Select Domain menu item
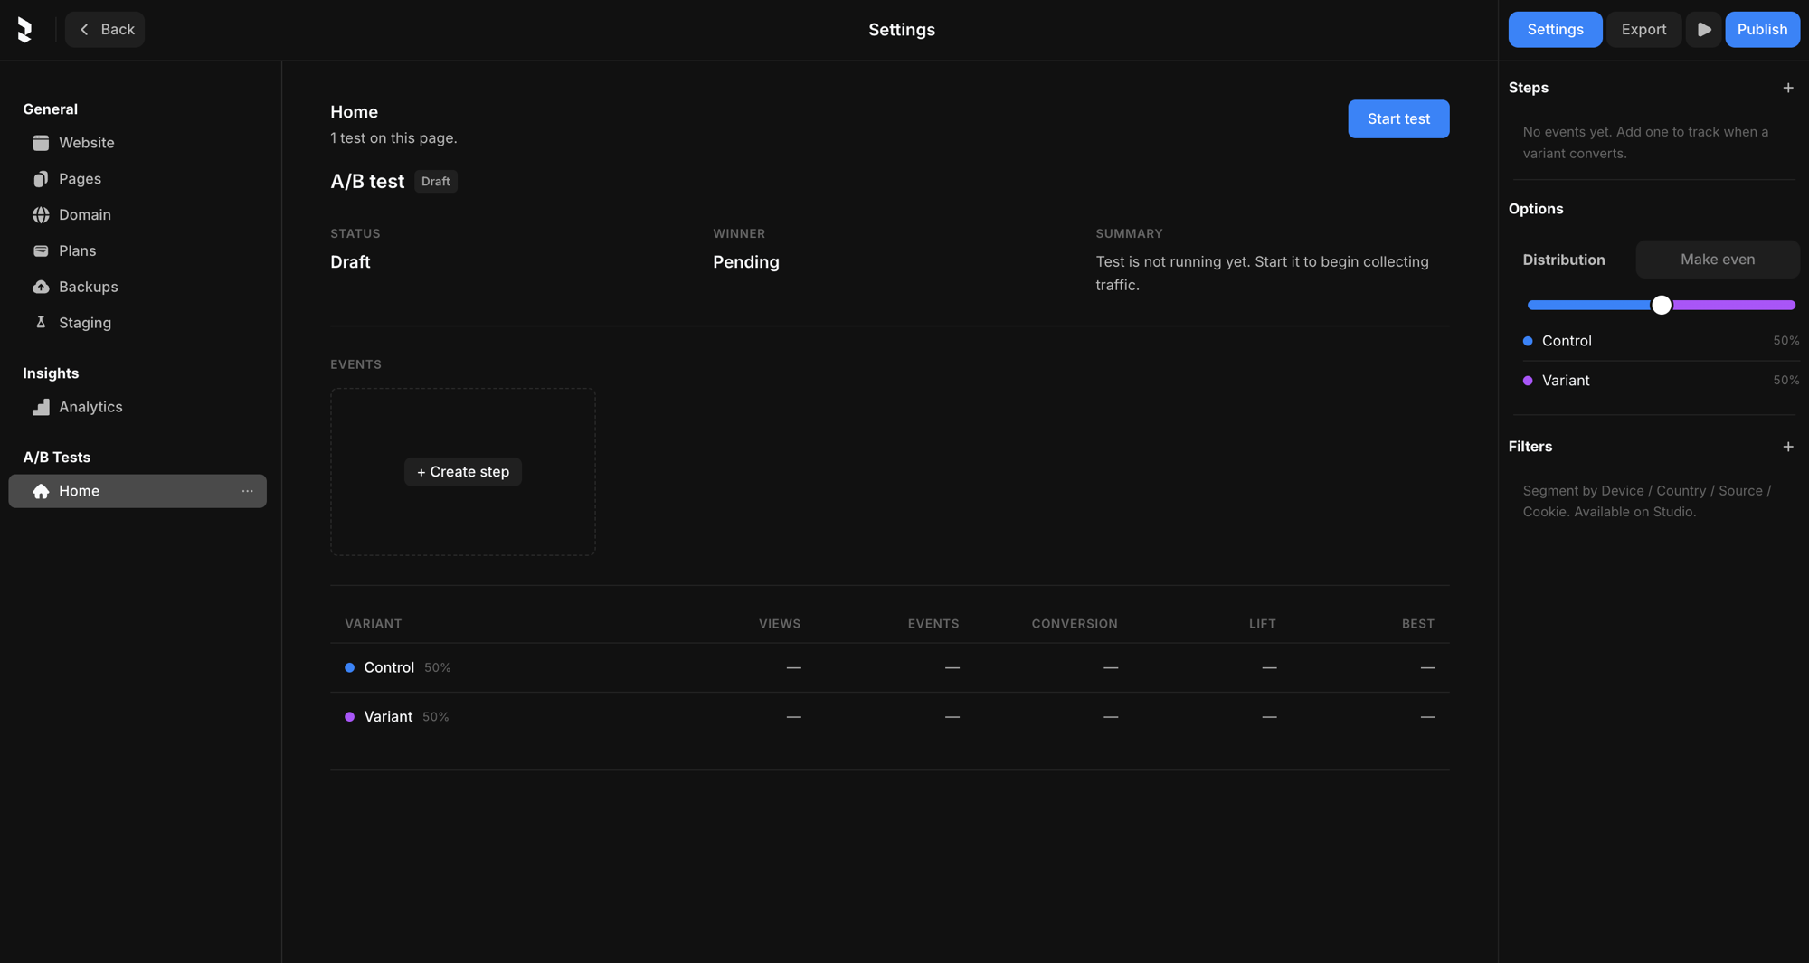 tap(137, 215)
